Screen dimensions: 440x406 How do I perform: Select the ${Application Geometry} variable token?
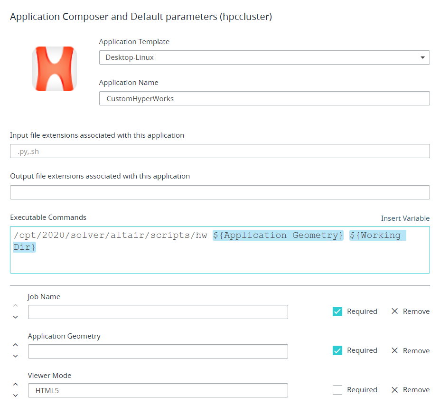278,235
